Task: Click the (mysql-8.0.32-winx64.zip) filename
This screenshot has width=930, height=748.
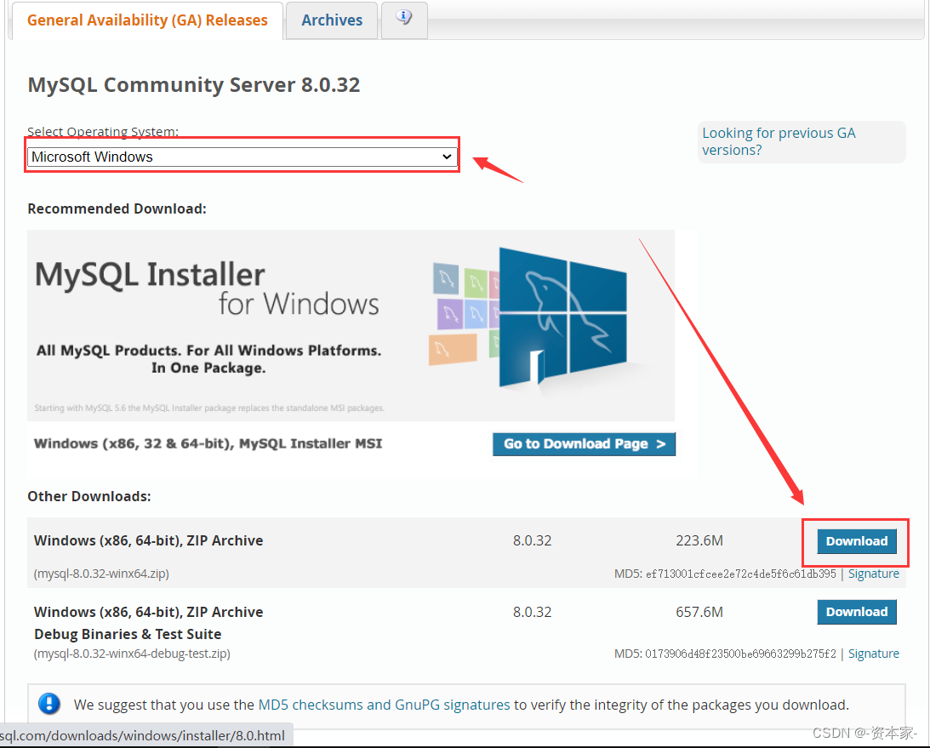Action: (101, 574)
